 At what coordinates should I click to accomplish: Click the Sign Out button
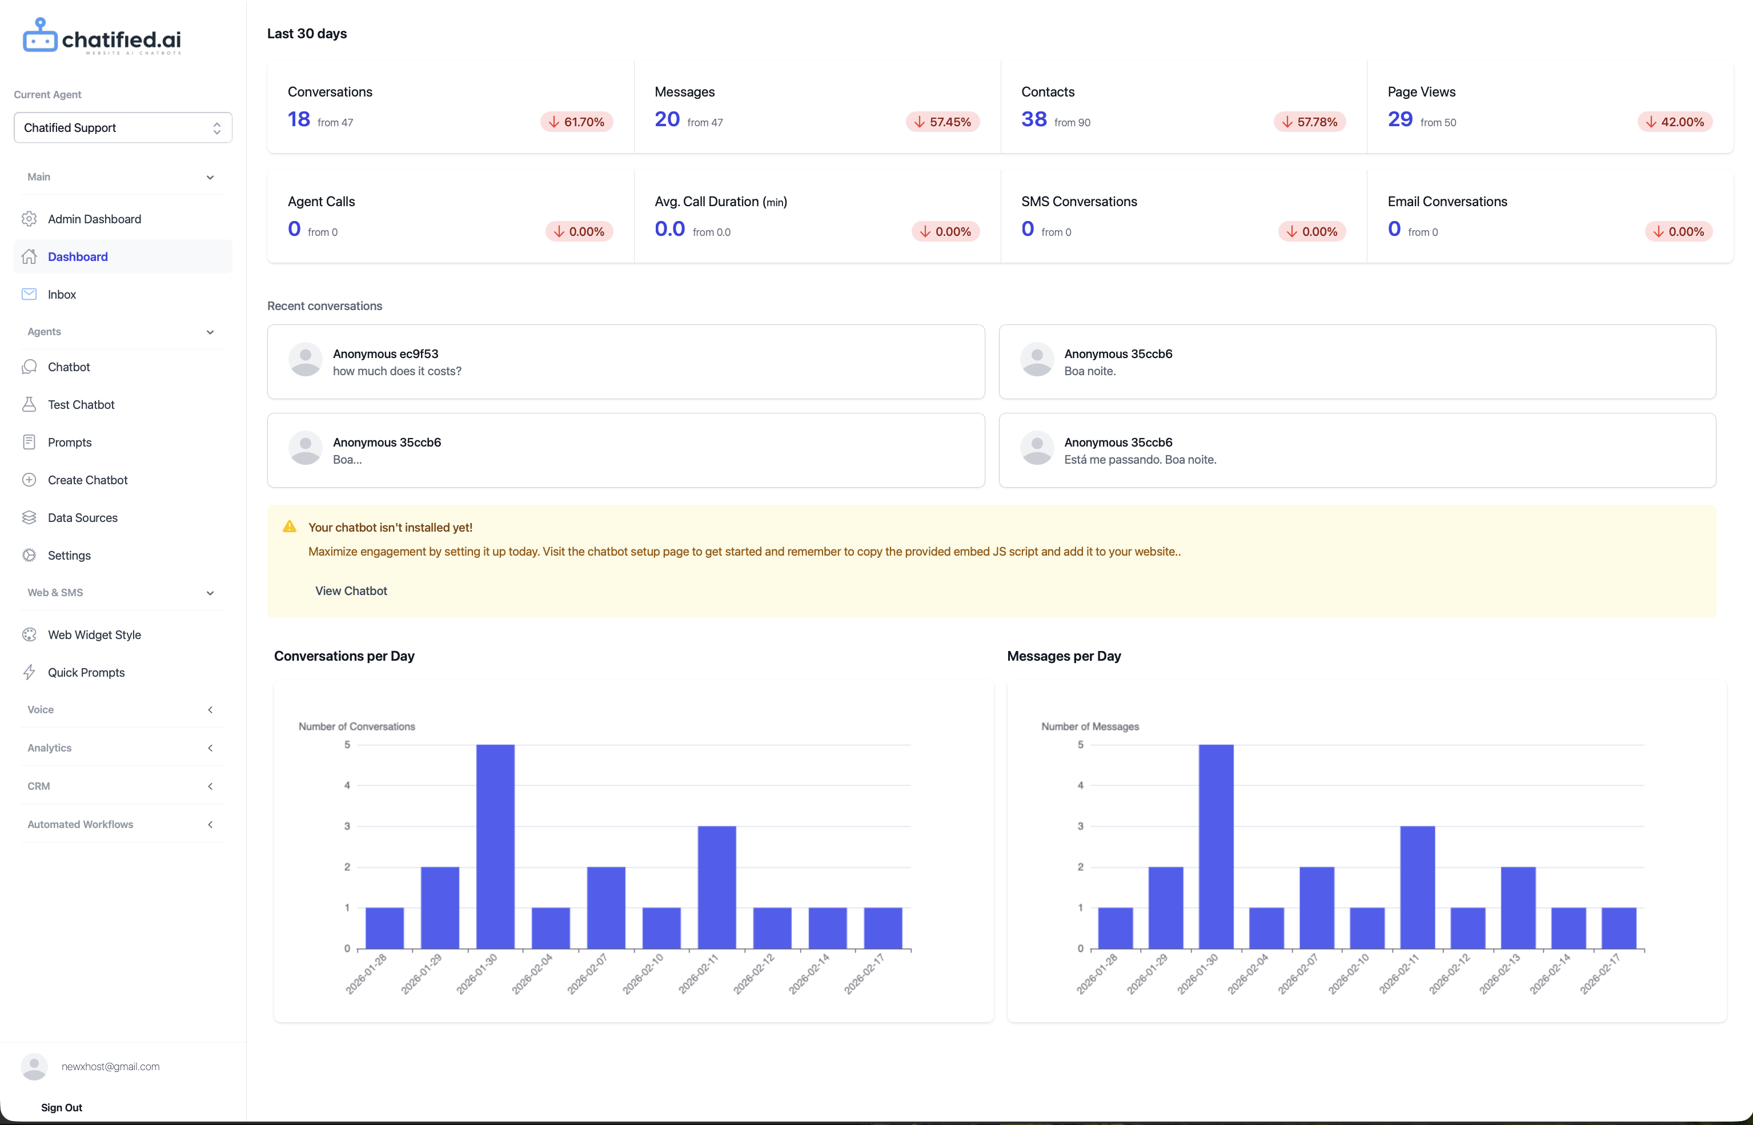tap(61, 1107)
